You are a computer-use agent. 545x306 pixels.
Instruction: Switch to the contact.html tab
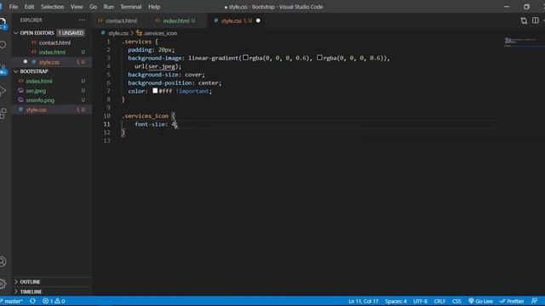(120, 20)
